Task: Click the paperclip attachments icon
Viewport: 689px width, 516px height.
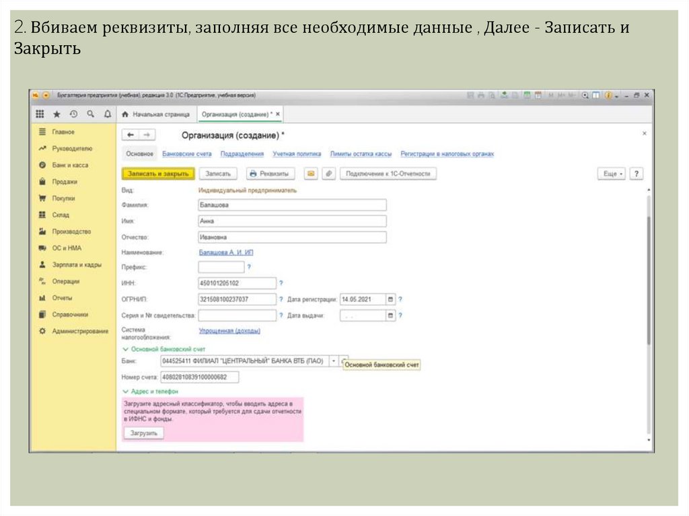Action: tap(328, 174)
